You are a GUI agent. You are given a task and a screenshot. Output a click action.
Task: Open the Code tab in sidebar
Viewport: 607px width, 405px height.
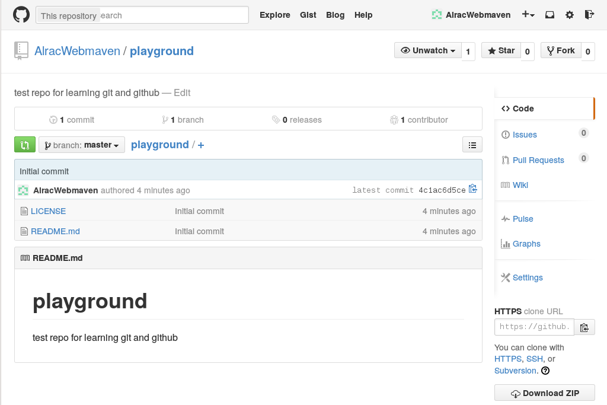pyautogui.click(x=544, y=109)
